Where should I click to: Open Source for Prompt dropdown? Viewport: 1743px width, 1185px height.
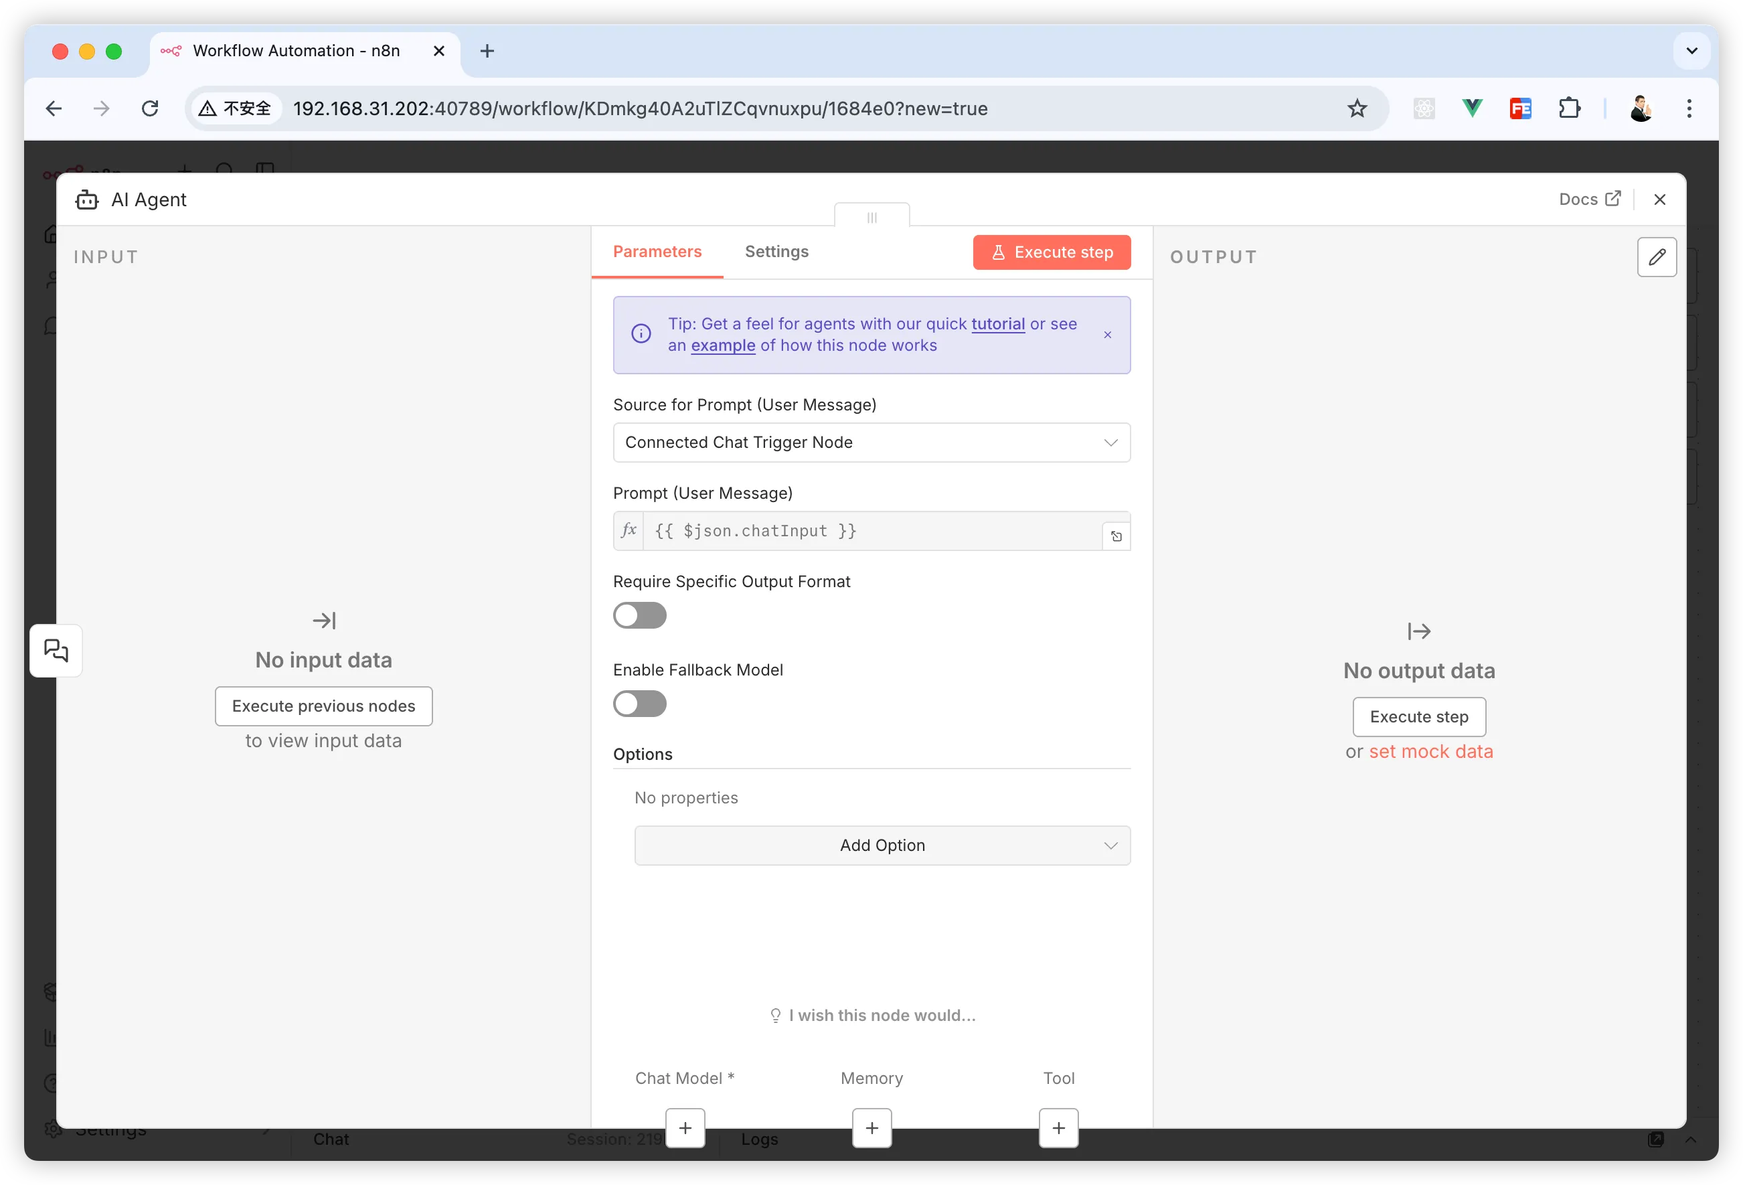point(871,443)
